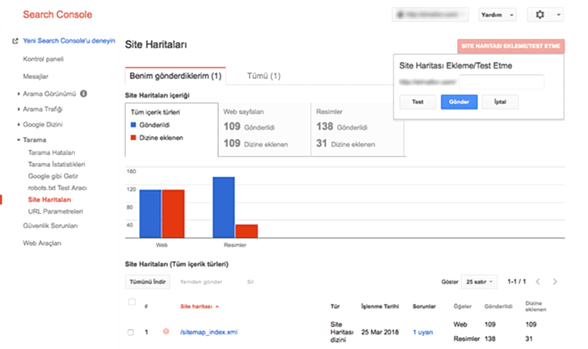Select the header select-all checkbox

pos(132,302)
